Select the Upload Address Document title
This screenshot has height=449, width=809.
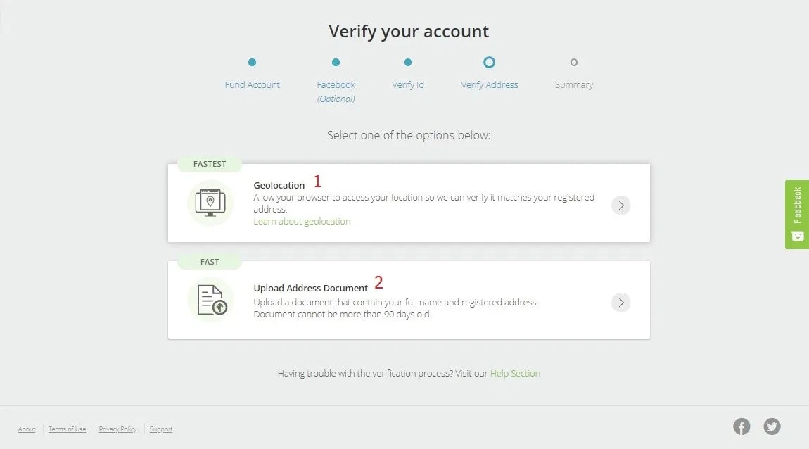click(311, 288)
